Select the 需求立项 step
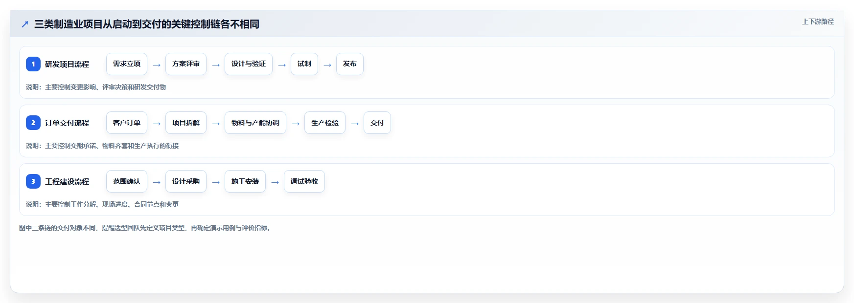 tap(127, 64)
